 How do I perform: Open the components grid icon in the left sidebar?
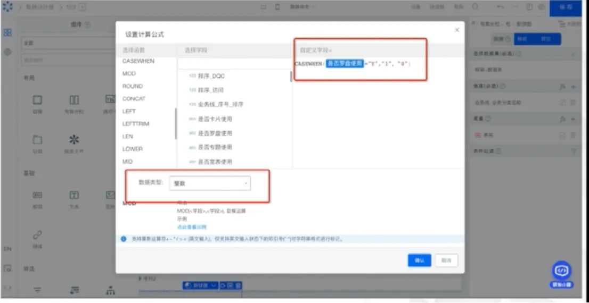pos(7,32)
